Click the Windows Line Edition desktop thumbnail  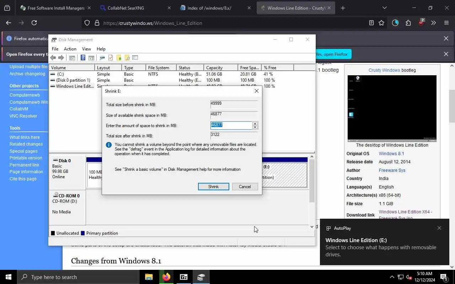(x=392, y=108)
